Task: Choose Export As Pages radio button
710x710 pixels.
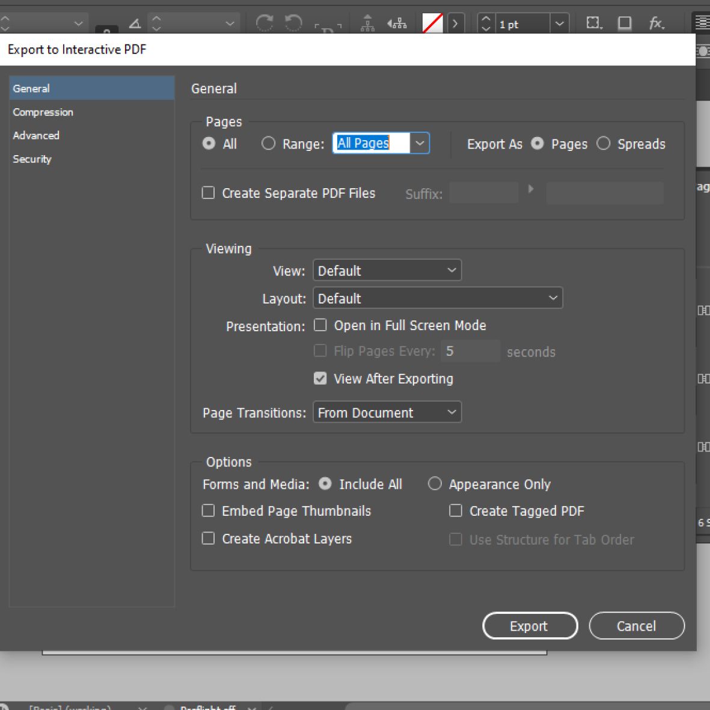Action: (x=537, y=144)
